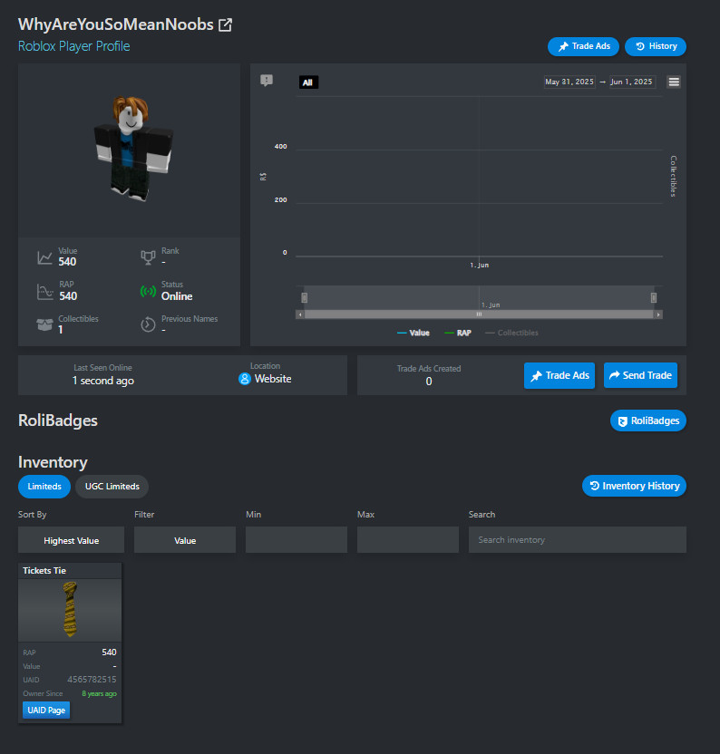Click the square Trade Ads button
720x754 pixels.
[559, 375]
